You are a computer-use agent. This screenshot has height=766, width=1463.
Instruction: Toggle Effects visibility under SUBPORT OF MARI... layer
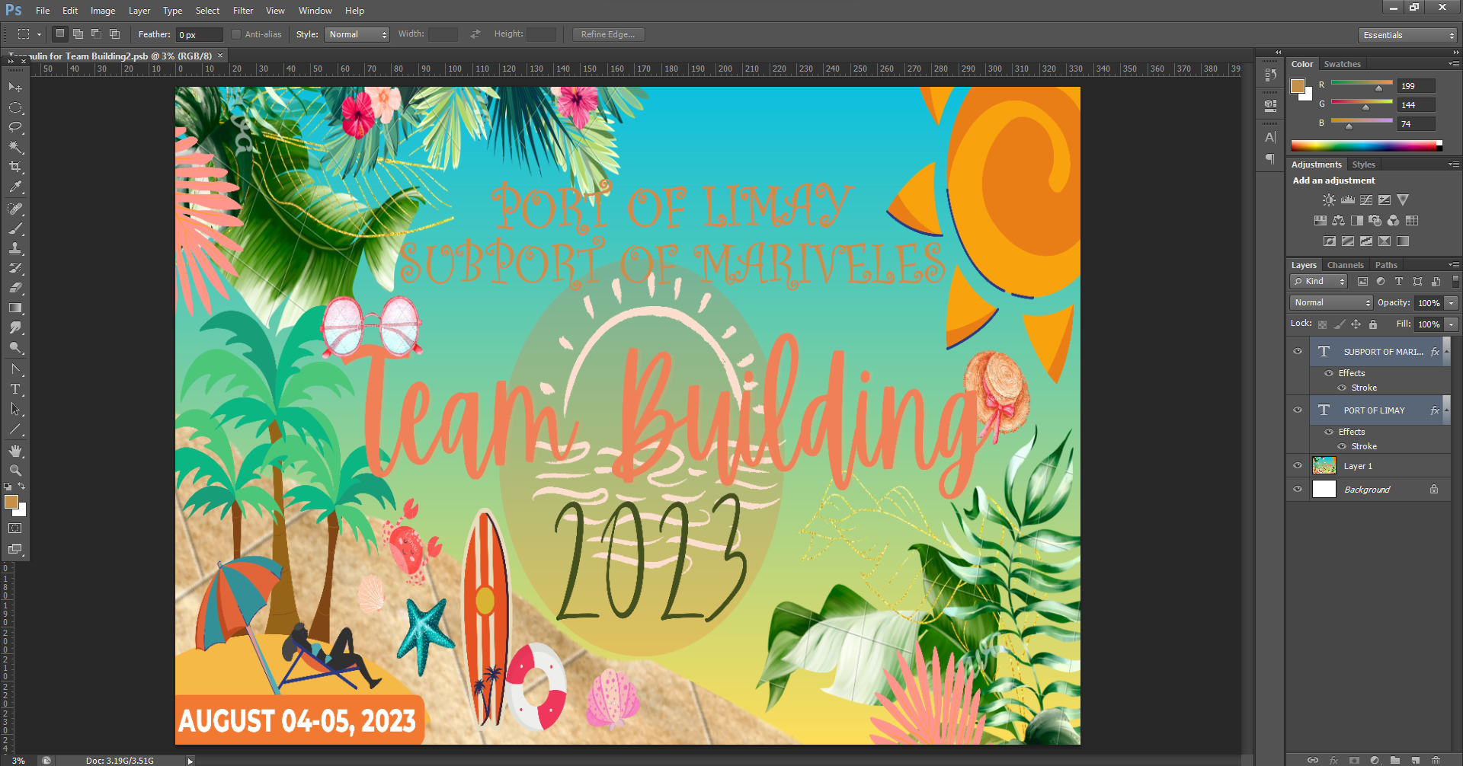coord(1329,373)
